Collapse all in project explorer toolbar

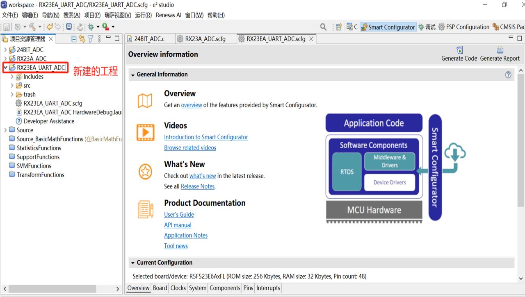pyautogui.click(x=74, y=39)
